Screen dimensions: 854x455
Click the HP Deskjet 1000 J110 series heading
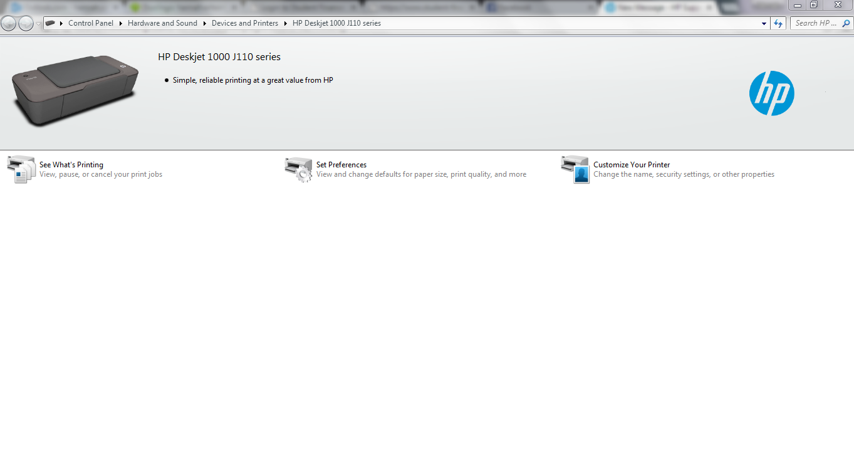[219, 57]
